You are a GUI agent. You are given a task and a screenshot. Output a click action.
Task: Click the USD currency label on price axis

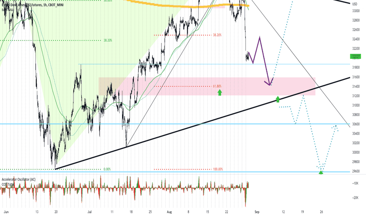point(355,4)
